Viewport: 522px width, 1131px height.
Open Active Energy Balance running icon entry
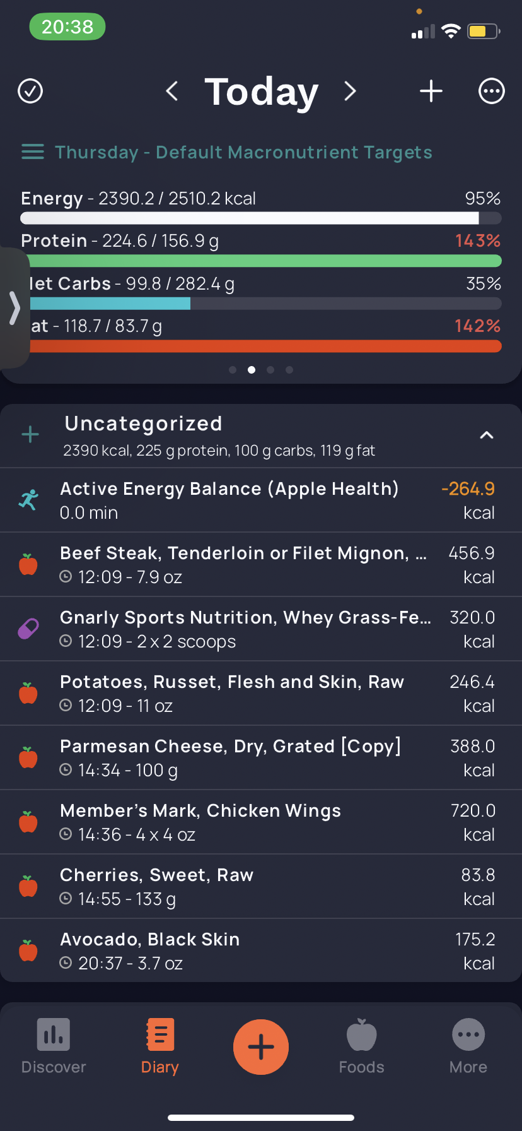coord(28,500)
